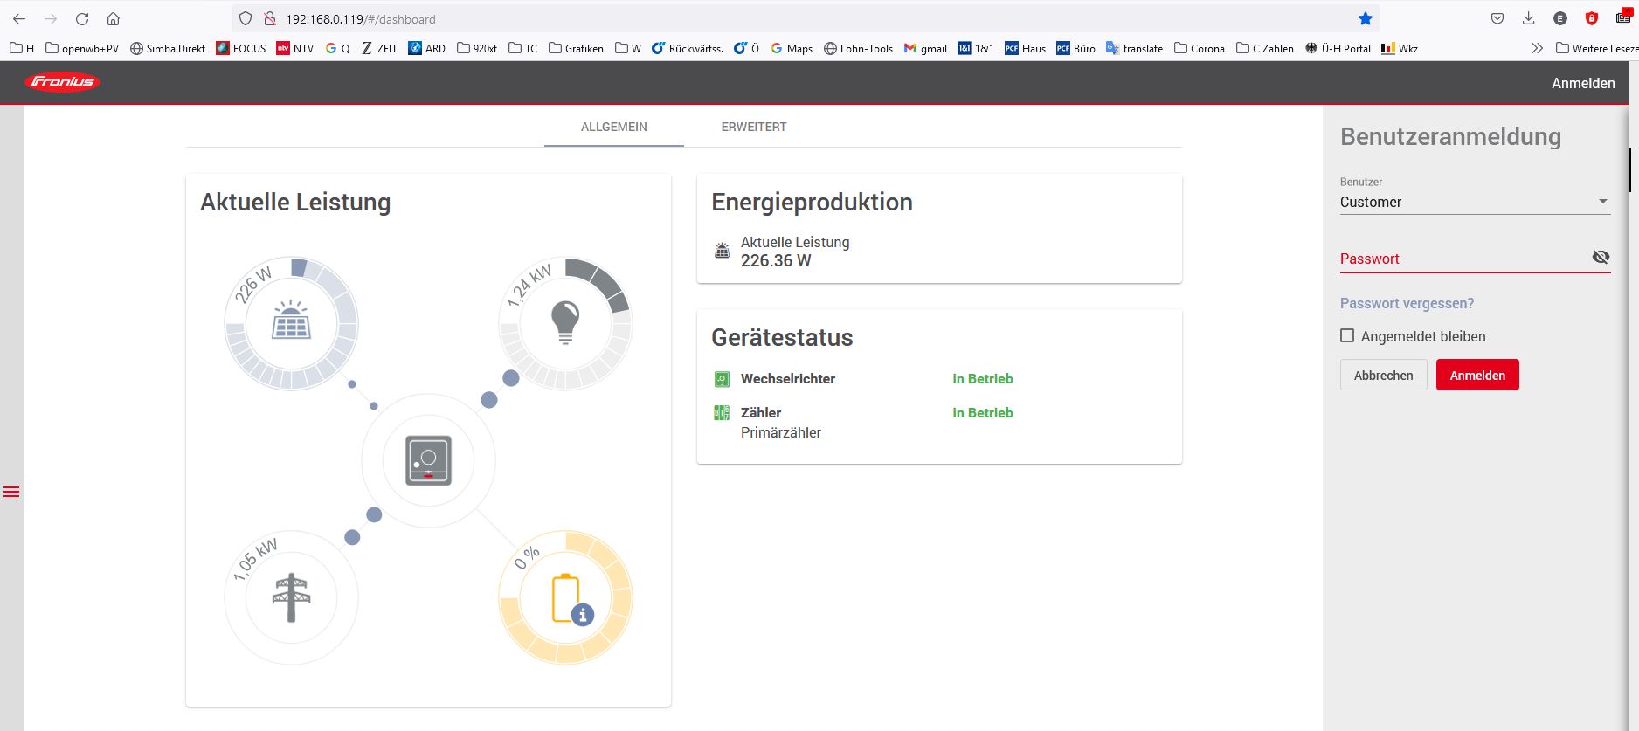The width and height of the screenshot is (1639, 731).
Task: Click the Passwort vergessen? link
Action: [1407, 303]
